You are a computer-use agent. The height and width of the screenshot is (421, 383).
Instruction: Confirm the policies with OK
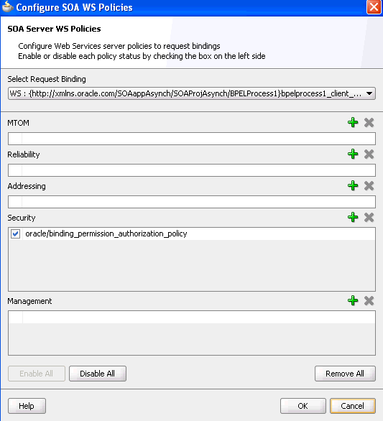[303, 406]
